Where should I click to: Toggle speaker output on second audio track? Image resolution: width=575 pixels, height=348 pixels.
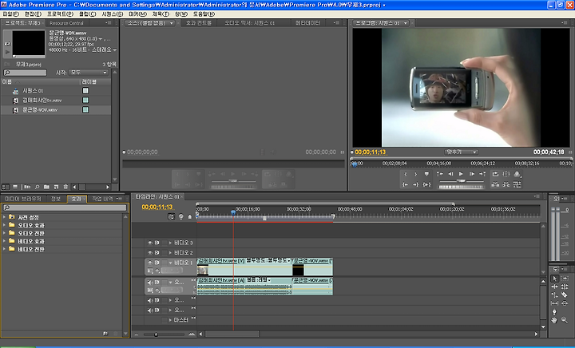coord(150,300)
